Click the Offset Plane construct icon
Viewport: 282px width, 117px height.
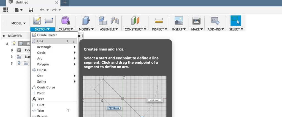pos(135,20)
